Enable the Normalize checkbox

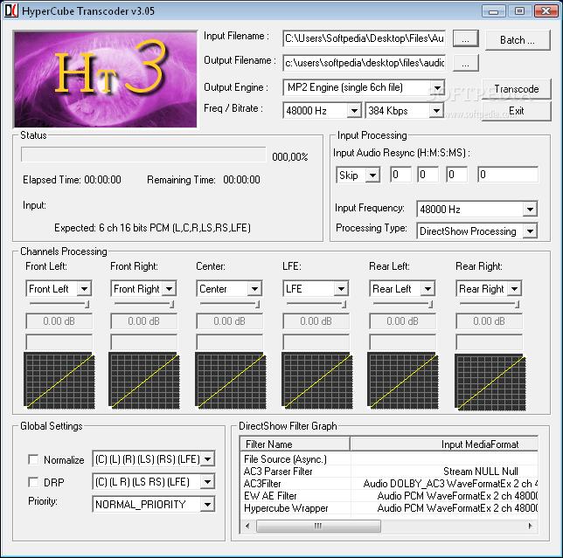coord(33,459)
